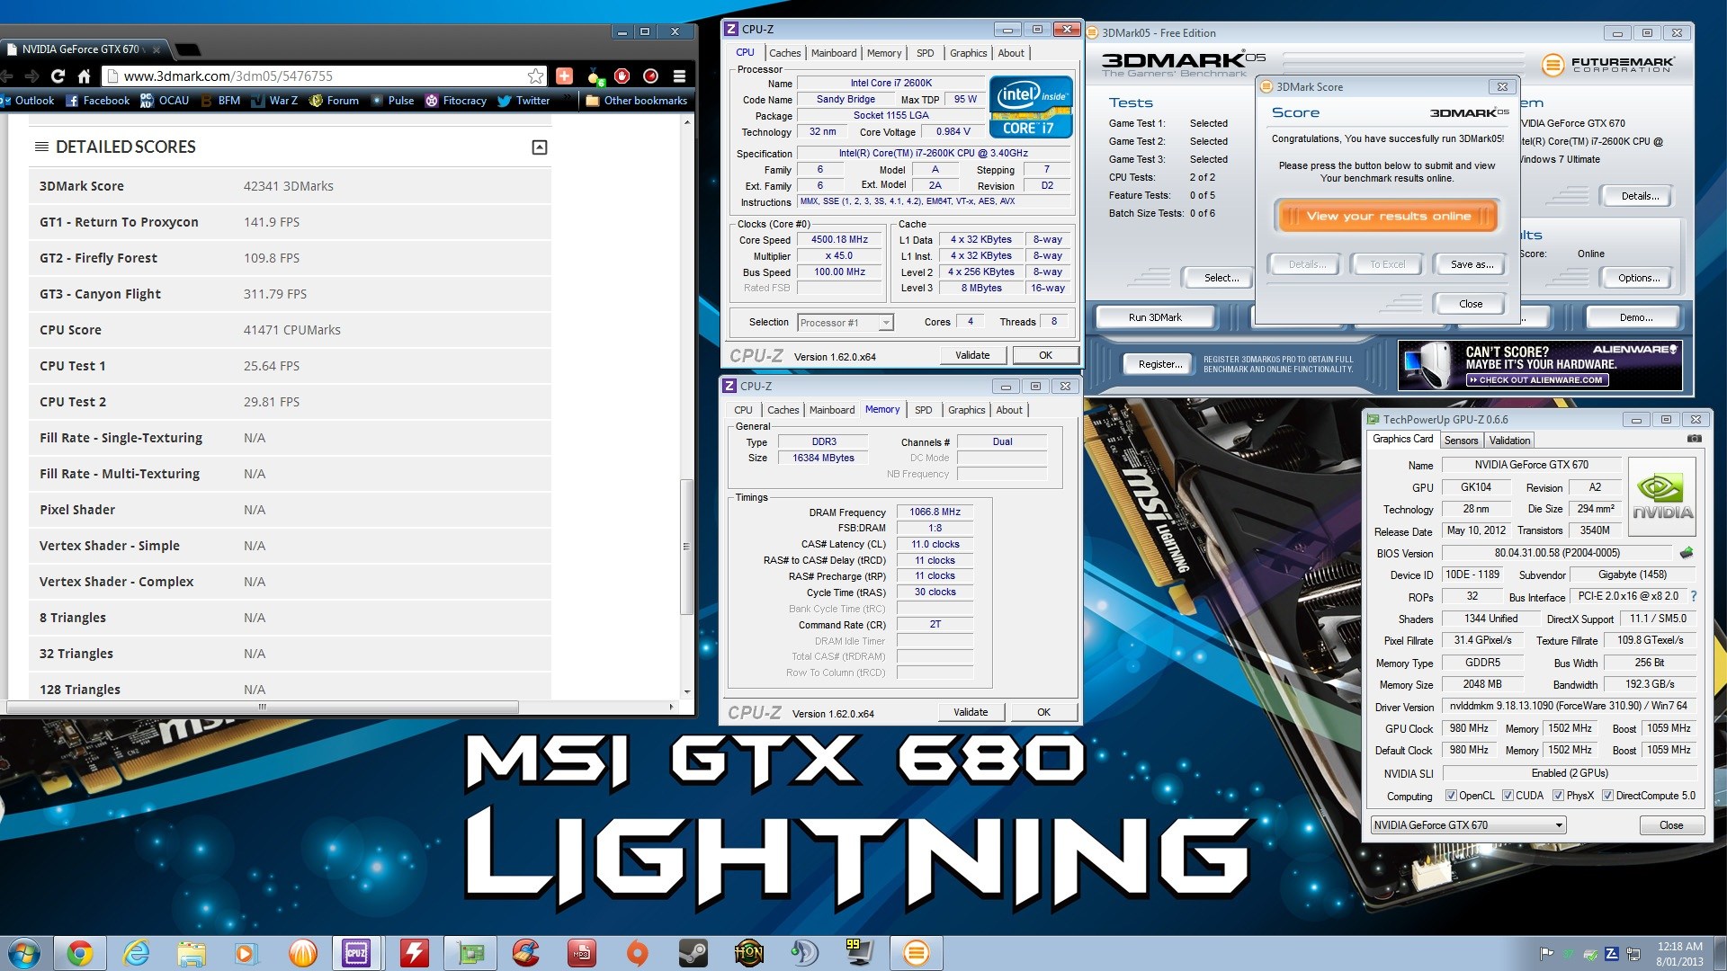The width and height of the screenshot is (1727, 971).
Task: Take a GPU-Z screenshot with the camera icon
Action: tap(1694, 439)
